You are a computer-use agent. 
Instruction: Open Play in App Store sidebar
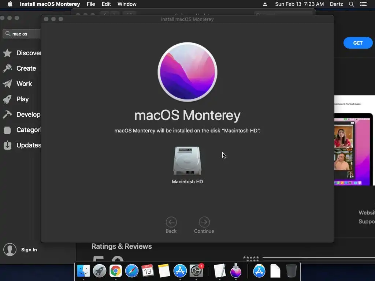(16, 99)
